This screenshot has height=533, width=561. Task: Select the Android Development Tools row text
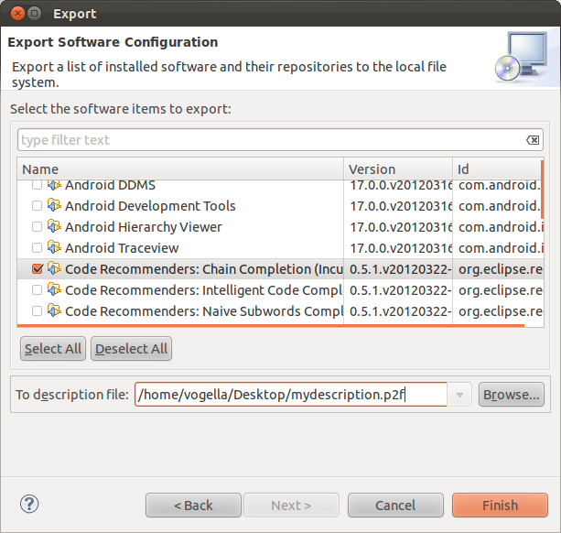pos(150,206)
